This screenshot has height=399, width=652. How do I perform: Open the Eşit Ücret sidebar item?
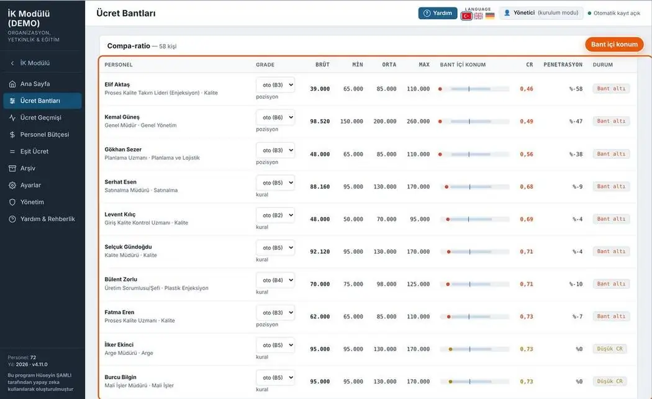(x=42, y=151)
